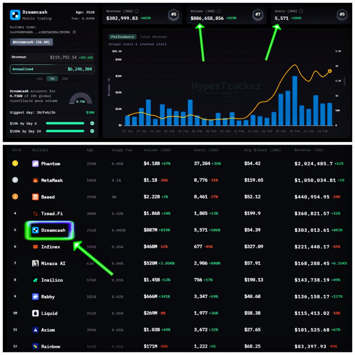The image size is (355, 355).
Task: Copy the builder code address
Action: point(74,32)
